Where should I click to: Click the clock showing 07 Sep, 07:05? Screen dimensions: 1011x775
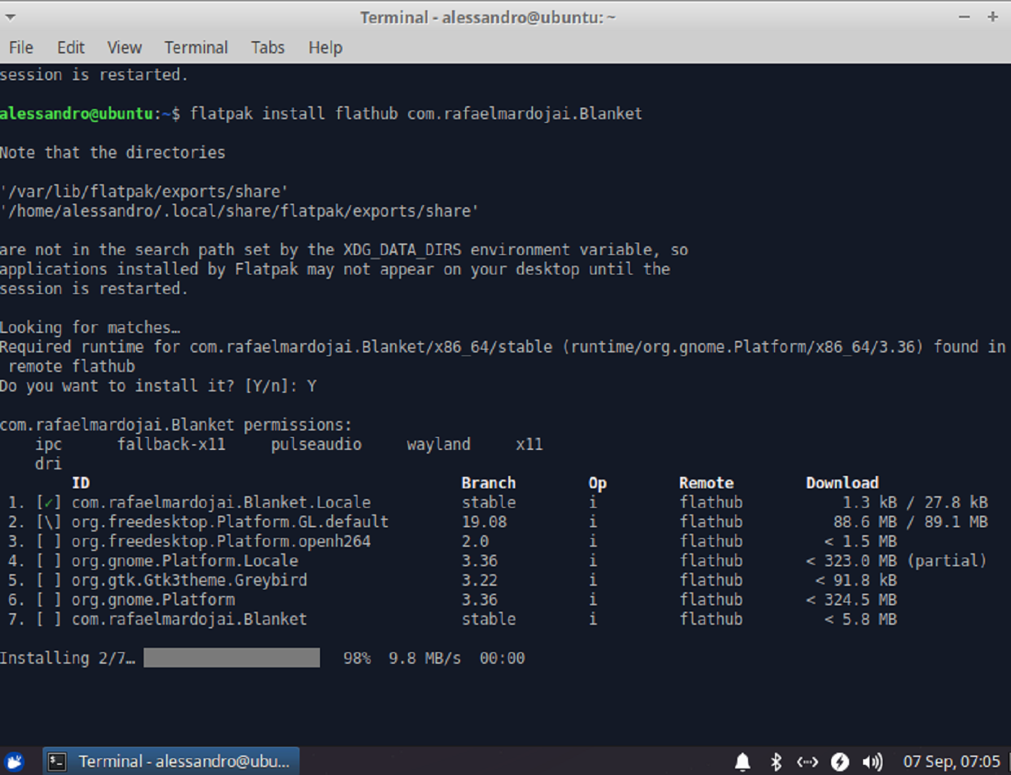tap(951, 762)
